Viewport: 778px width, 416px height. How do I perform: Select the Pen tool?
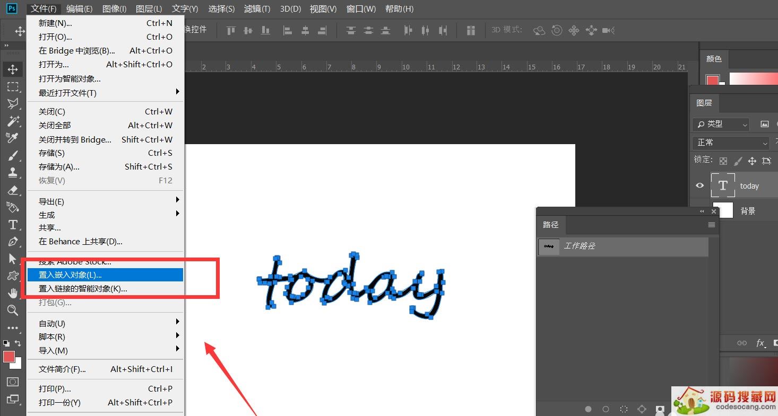13,242
